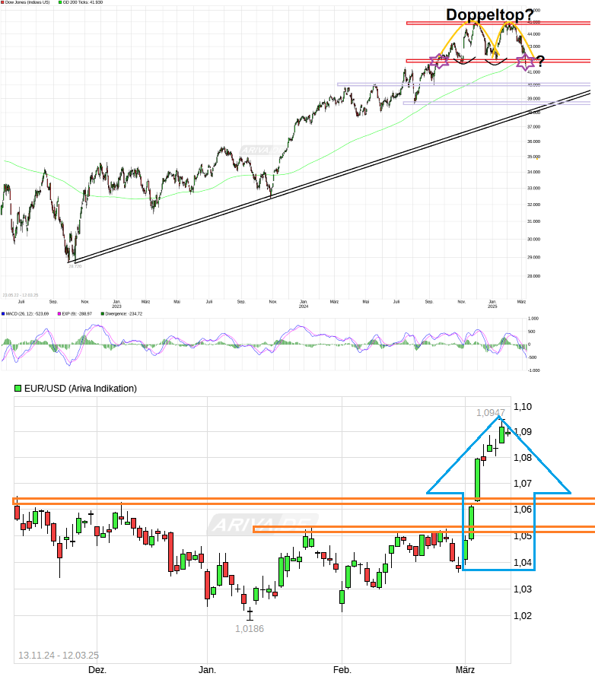Screen dimensions: 595x686
Task: Click the 'März' label on EUR/USD axis
Action: coord(465,670)
